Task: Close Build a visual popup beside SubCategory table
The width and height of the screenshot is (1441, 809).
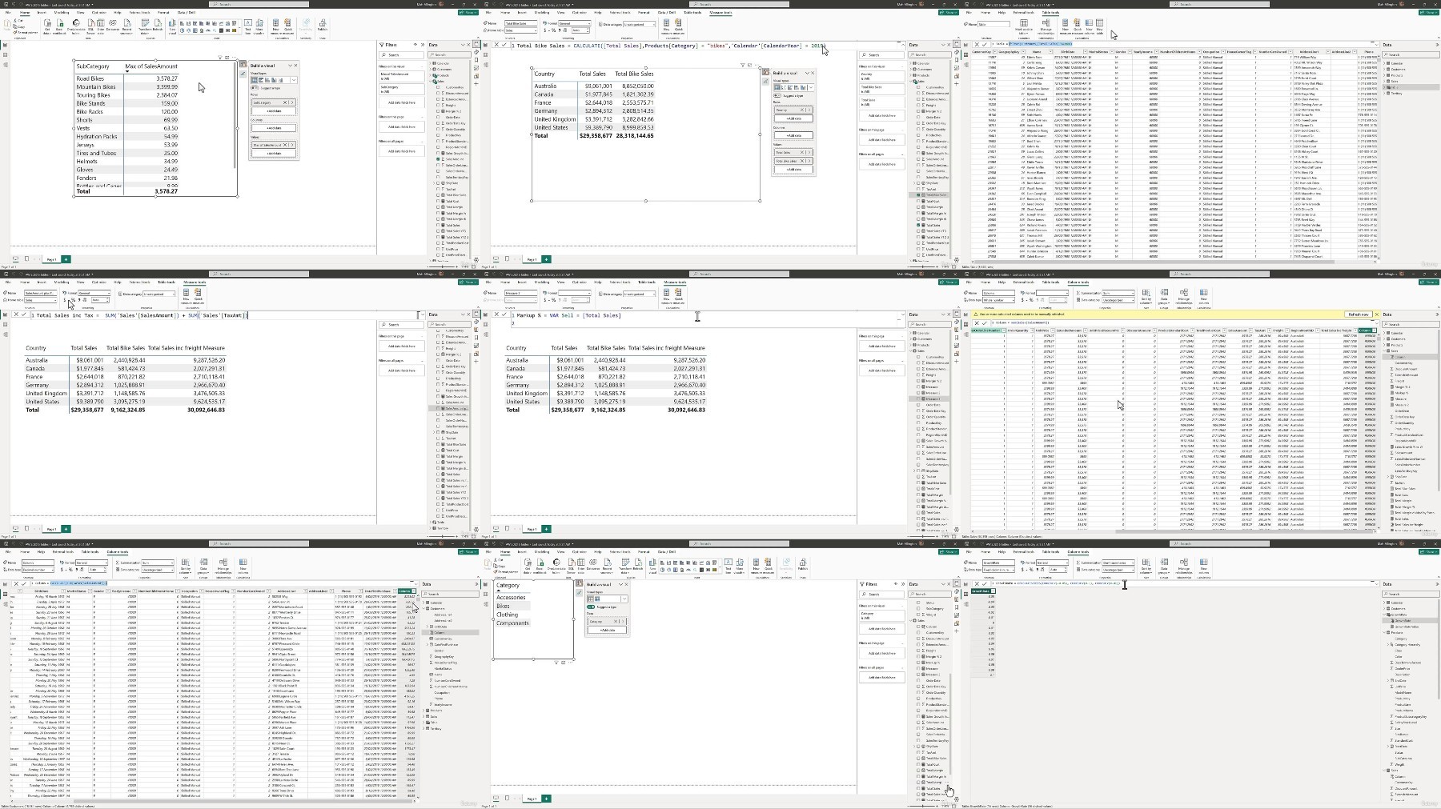Action: pyautogui.click(x=295, y=66)
